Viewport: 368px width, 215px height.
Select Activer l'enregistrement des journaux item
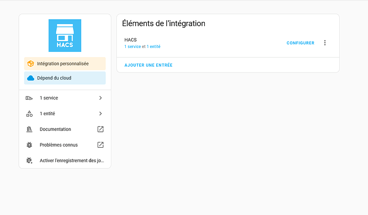click(71, 160)
